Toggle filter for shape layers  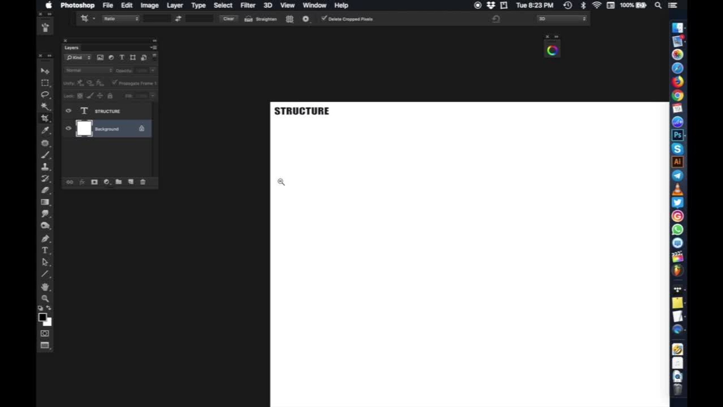133,57
